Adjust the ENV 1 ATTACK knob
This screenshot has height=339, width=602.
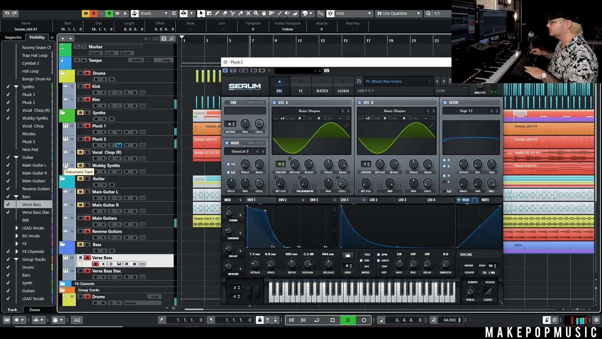point(255,264)
